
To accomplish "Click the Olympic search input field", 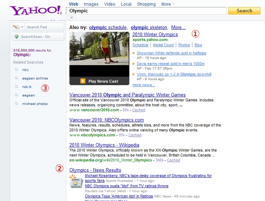I will 146,11.
